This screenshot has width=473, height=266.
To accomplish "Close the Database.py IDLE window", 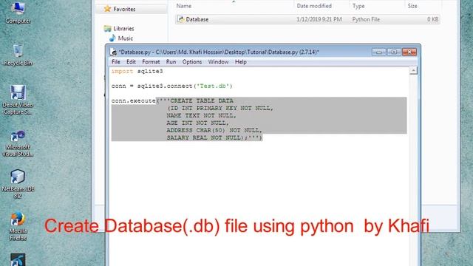I will 409,52.
